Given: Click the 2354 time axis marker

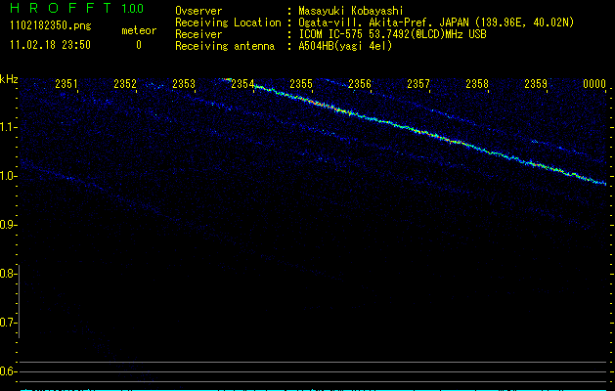Looking at the screenshot, I should coord(242,84).
